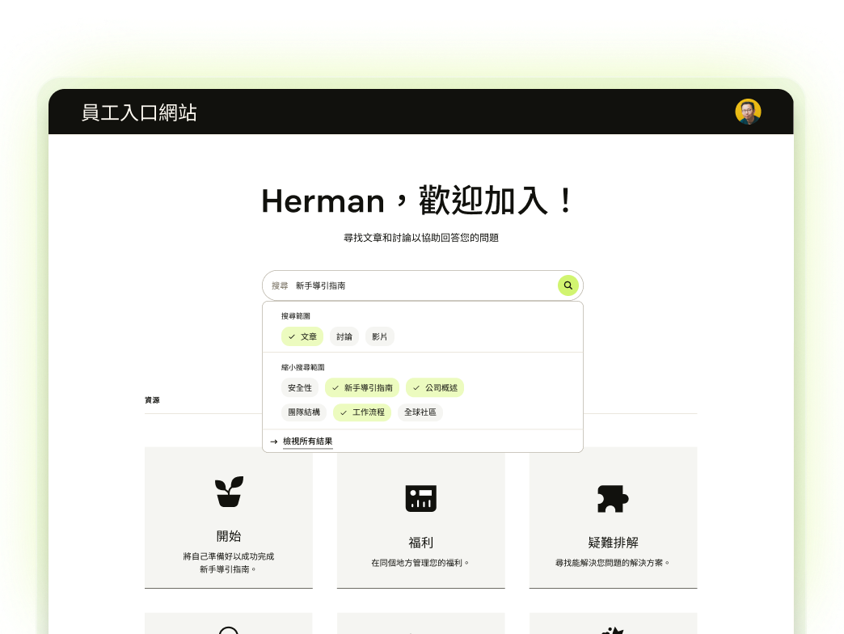The height and width of the screenshot is (634, 844).
Task: Click the arrow icon beside 檢視所有結果
Action: (x=273, y=442)
